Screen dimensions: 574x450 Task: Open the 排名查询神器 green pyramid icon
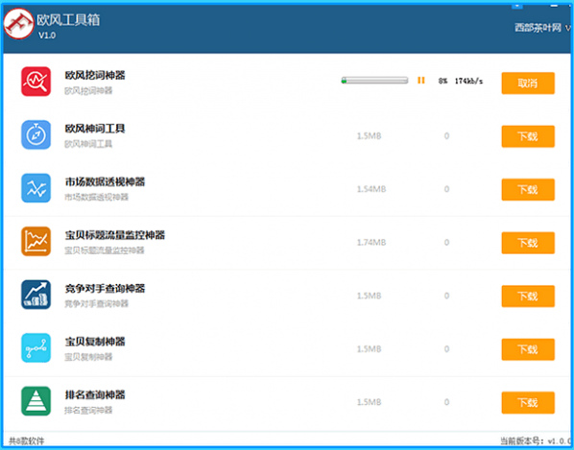pyautogui.click(x=36, y=401)
